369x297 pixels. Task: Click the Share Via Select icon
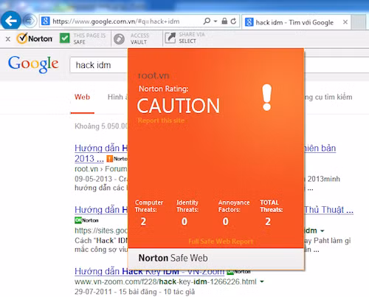point(170,38)
